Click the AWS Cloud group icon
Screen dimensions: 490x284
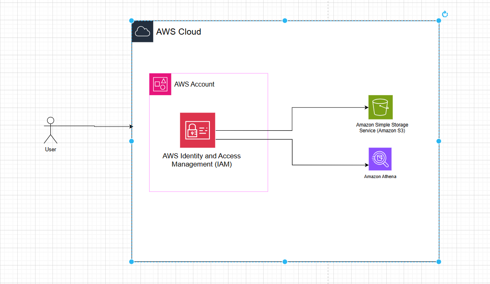point(143,31)
